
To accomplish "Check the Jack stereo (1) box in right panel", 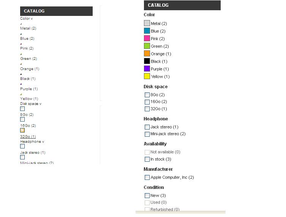I will click(147, 127).
